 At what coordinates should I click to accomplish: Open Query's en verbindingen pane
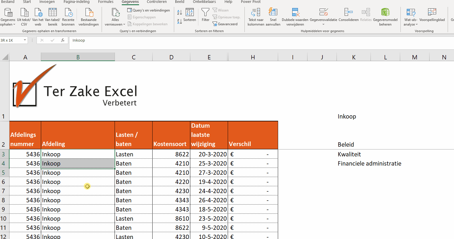point(149,10)
